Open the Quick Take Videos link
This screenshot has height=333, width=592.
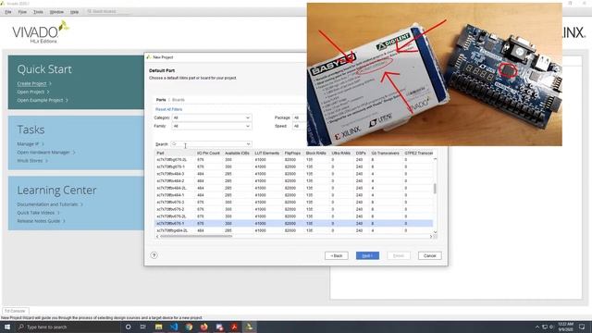(x=36, y=213)
